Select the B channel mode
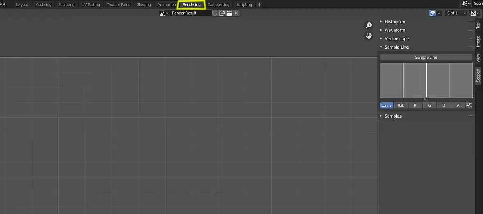 444,105
